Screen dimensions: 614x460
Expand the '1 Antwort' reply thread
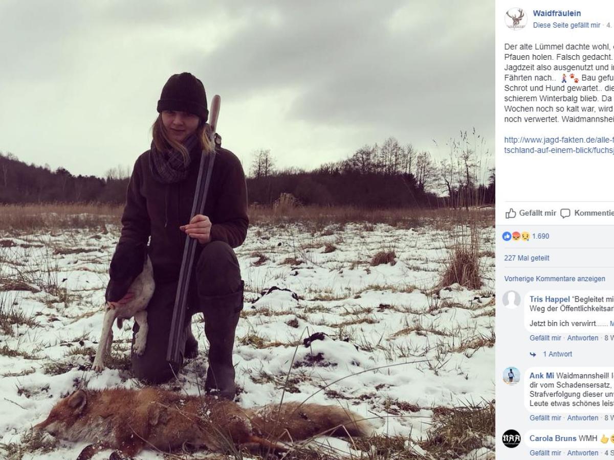[557, 354]
